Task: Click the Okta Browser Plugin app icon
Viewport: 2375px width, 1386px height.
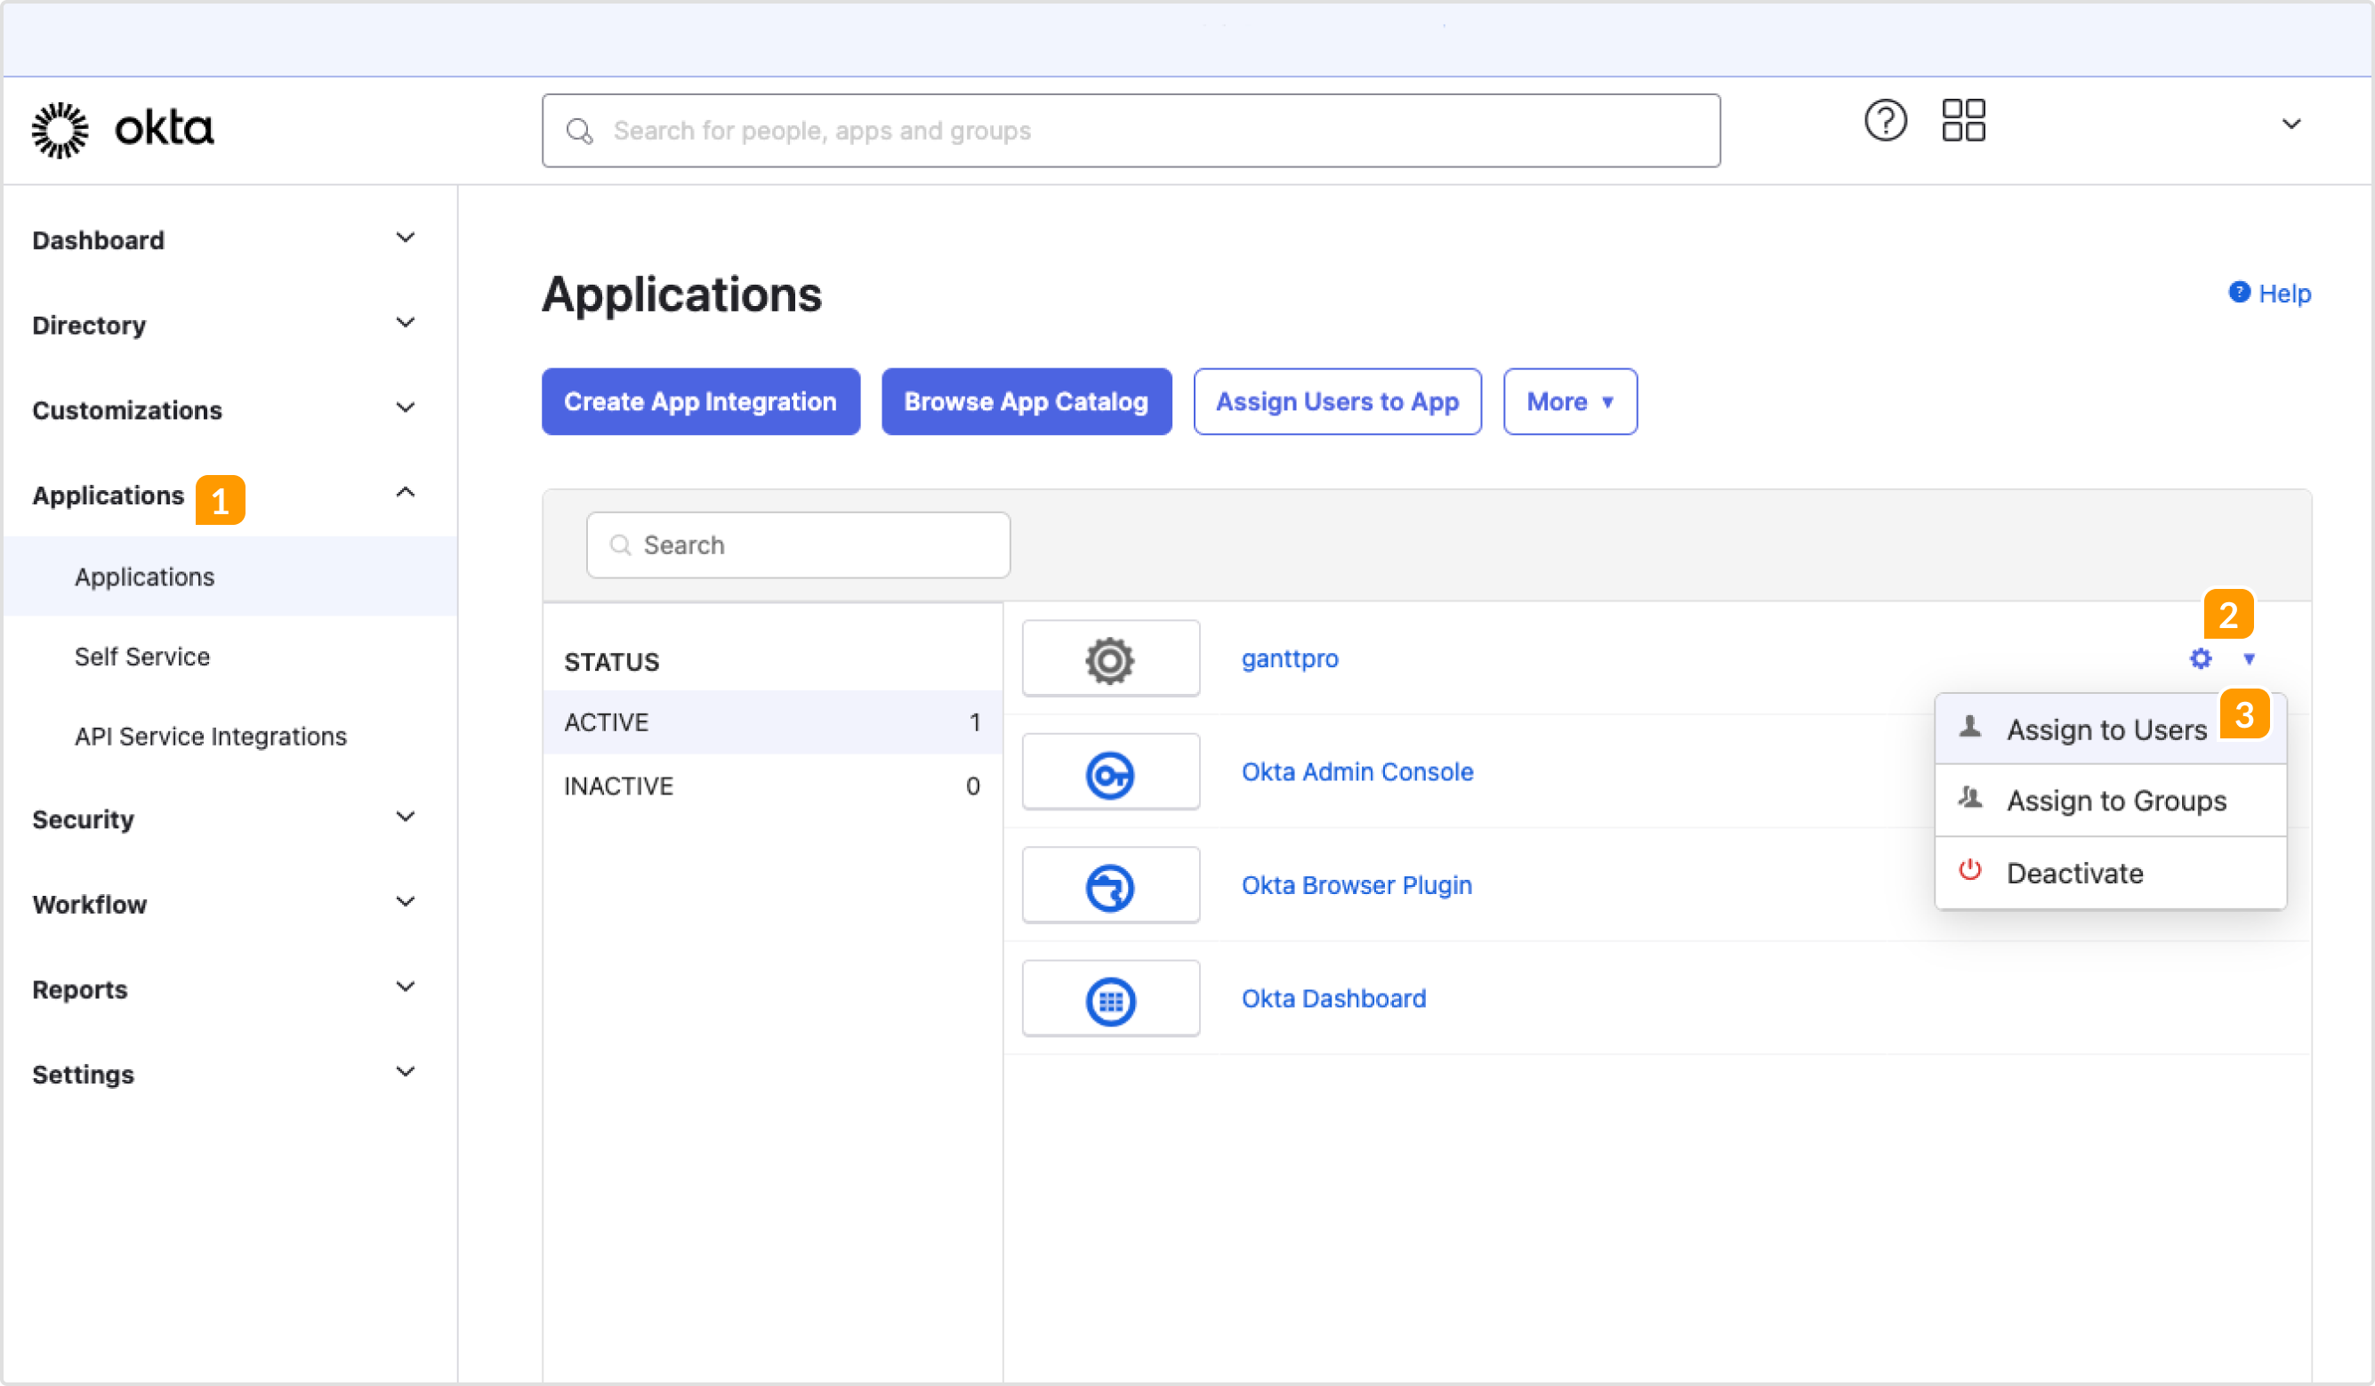Action: click(1110, 884)
